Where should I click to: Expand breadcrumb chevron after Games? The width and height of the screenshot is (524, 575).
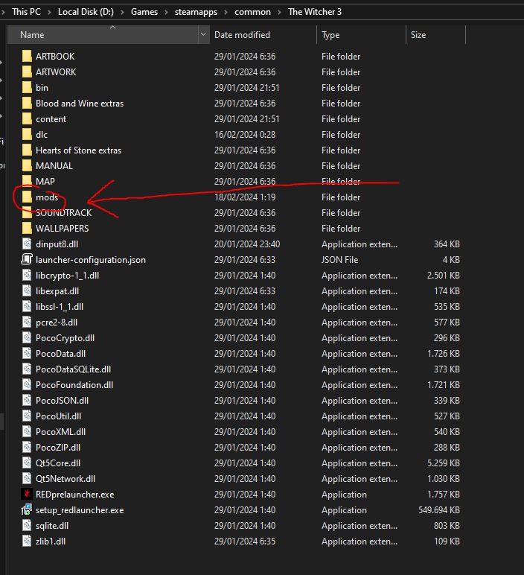tap(166, 12)
